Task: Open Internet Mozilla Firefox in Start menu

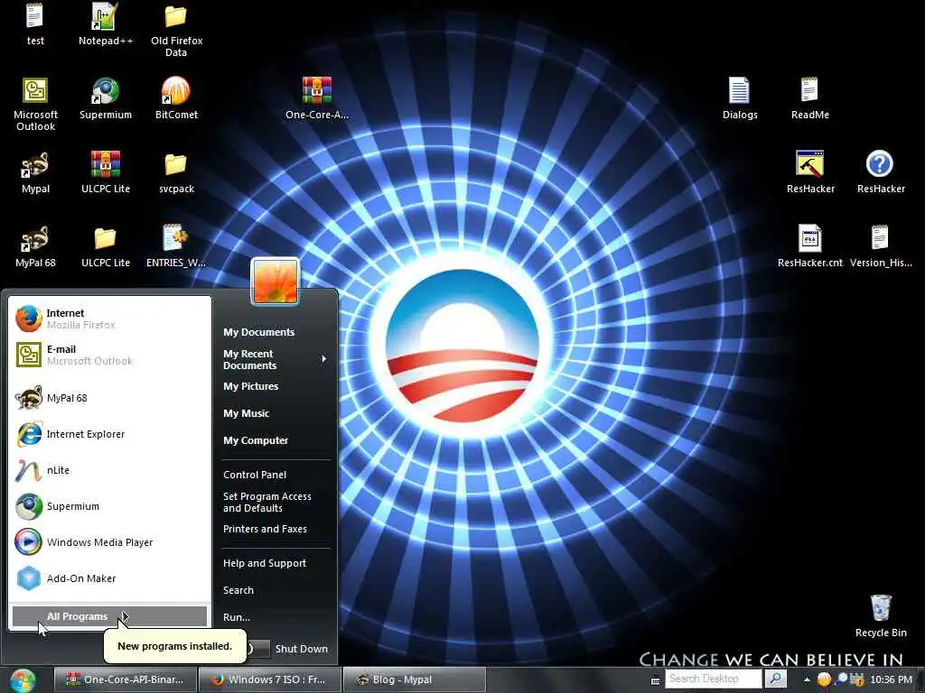Action: tap(110, 319)
